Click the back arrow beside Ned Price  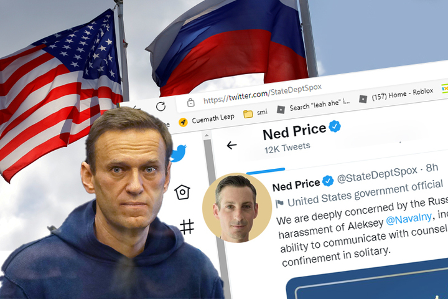(231, 145)
